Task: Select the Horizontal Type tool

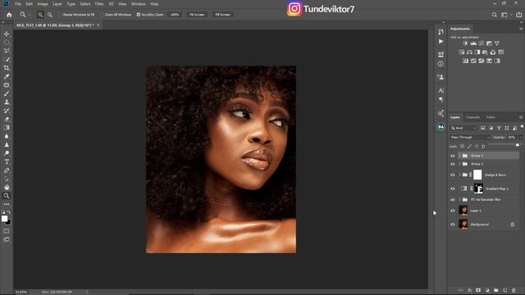Action: [7, 162]
